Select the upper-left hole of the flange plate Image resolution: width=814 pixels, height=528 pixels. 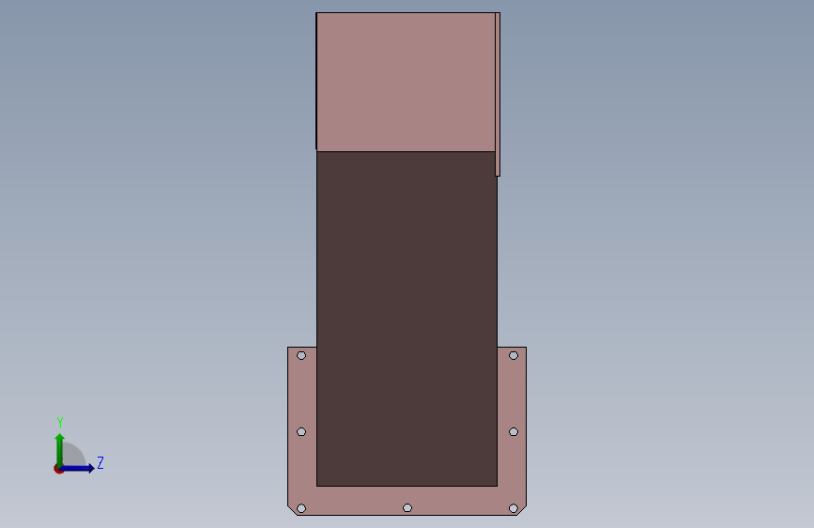click(301, 355)
